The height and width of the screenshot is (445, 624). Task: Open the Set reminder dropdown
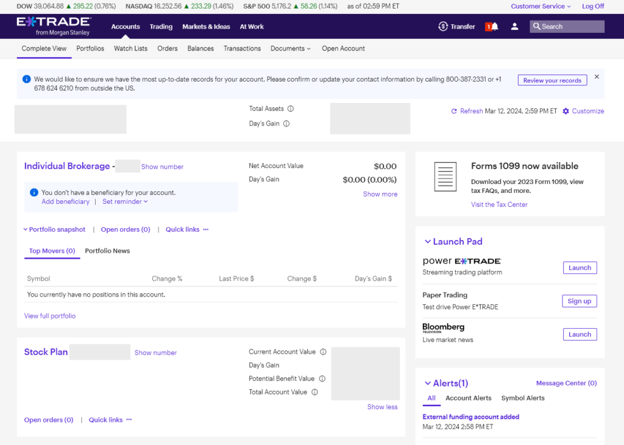coord(125,201)
